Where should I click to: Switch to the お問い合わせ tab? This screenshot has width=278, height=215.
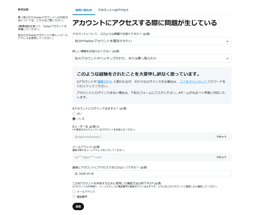point(83,9)
